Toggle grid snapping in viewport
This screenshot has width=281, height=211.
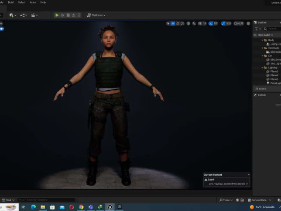pyautogui.click(x=200, y=23)
